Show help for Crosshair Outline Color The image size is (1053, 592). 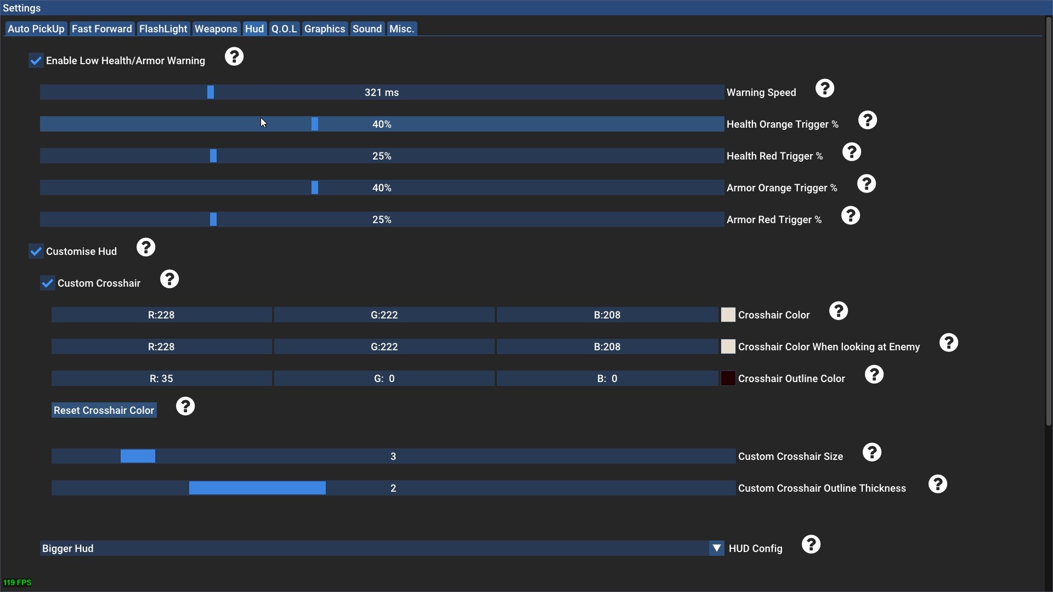tap(874, 374)
